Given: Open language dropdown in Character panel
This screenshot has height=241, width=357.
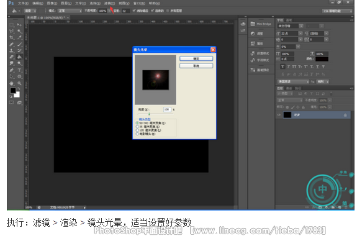Looking at the screenshot, I should (293, 81).
